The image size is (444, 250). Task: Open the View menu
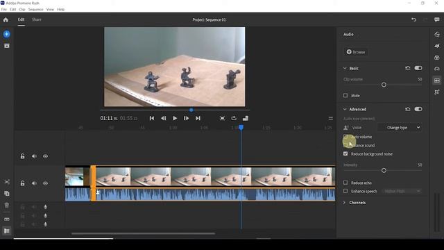[x=50, y=9]
